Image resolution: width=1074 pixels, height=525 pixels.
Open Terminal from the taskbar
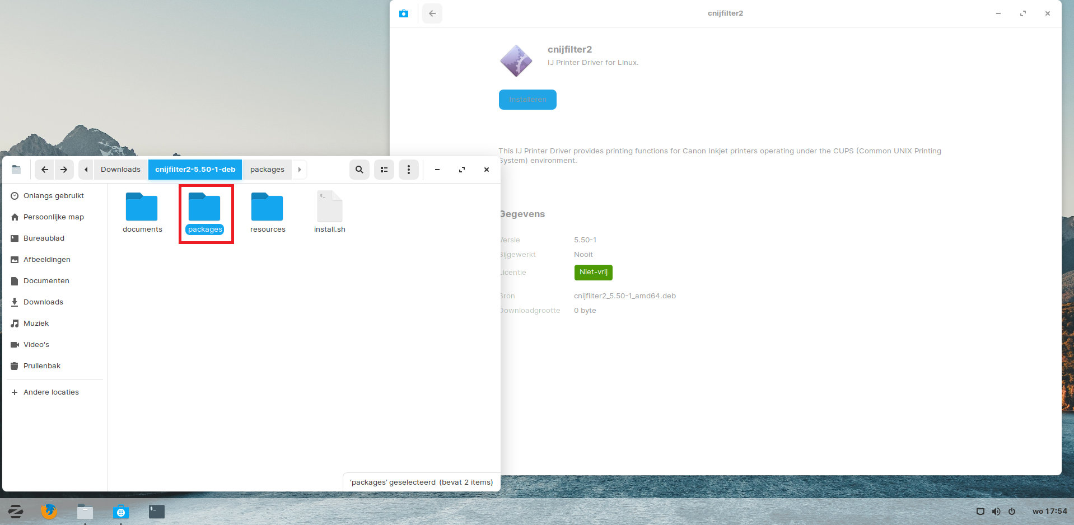[157, 511]
